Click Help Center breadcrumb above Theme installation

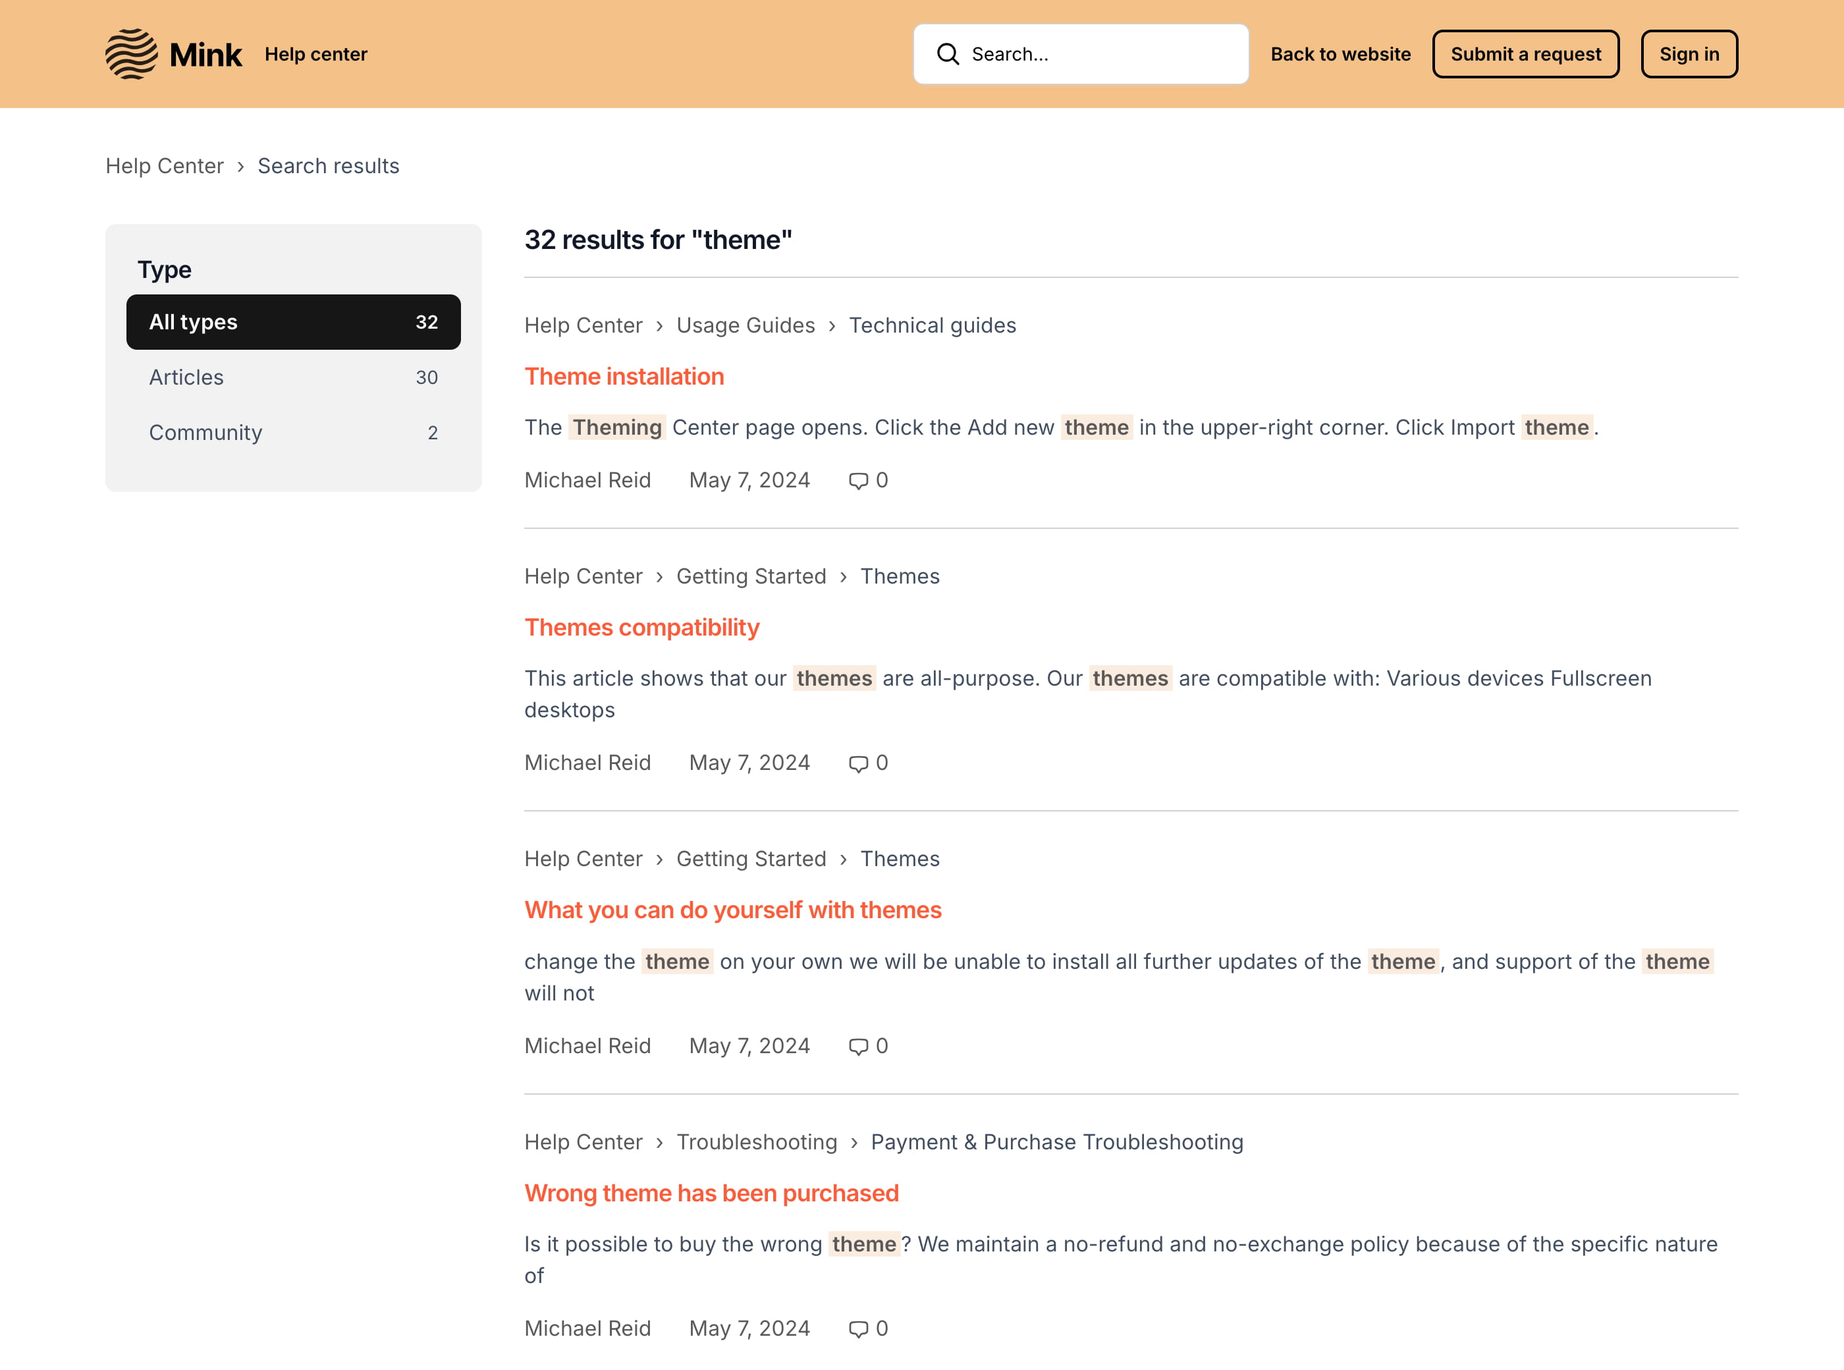click(x=583, y=325)
